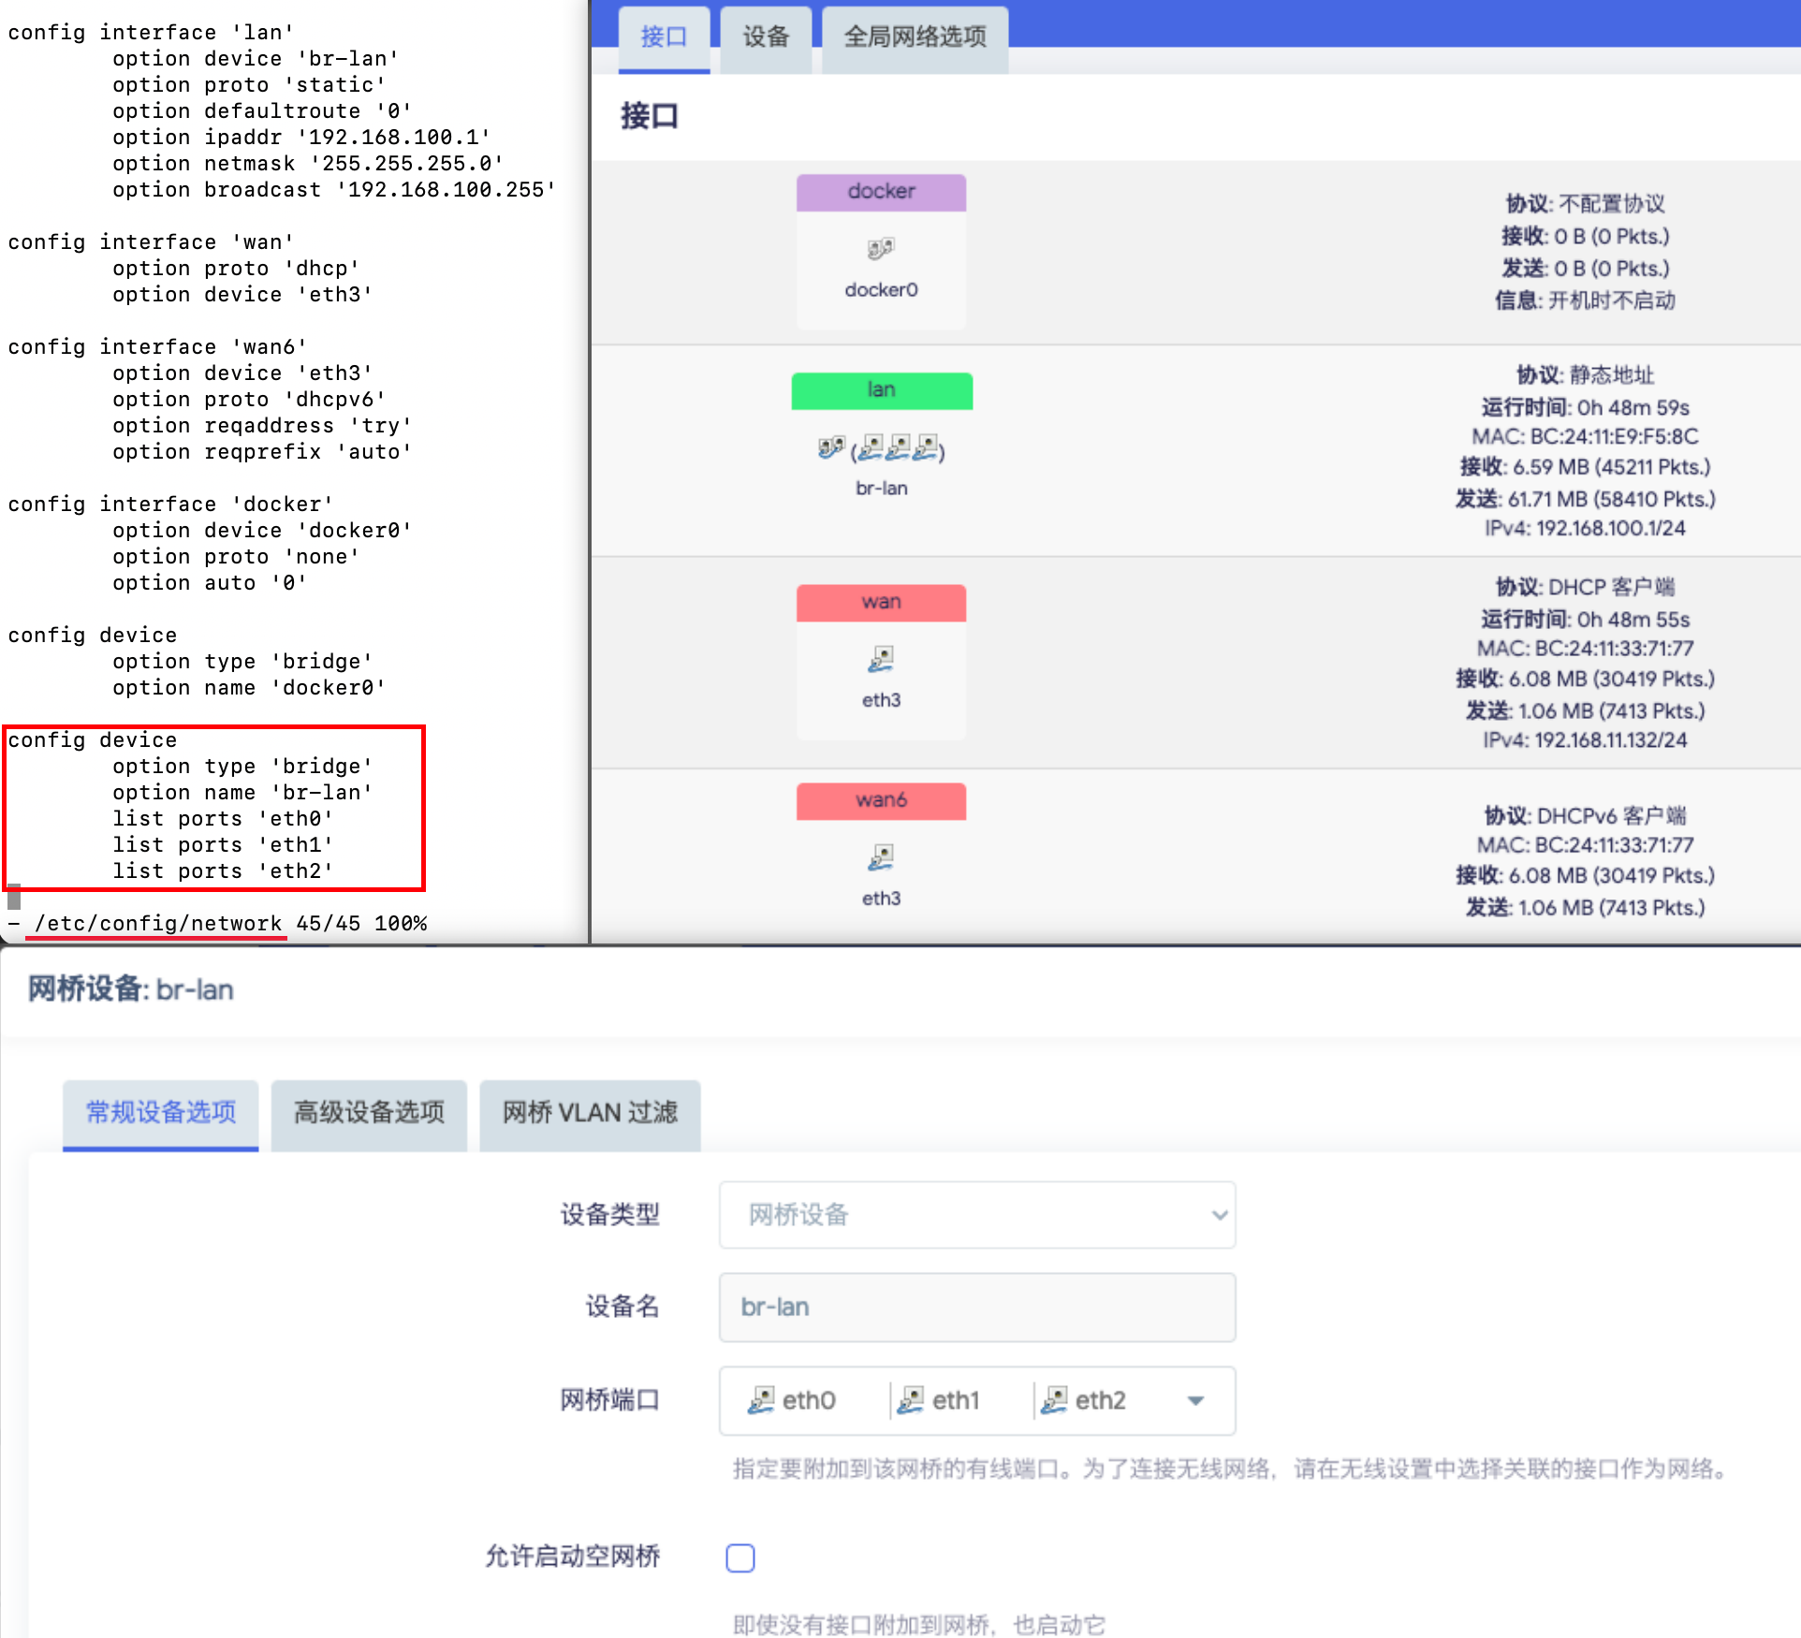1801x1638 pixels.
Task: Click the br-lan bridge icon under lan
Action: coord(830,448)
